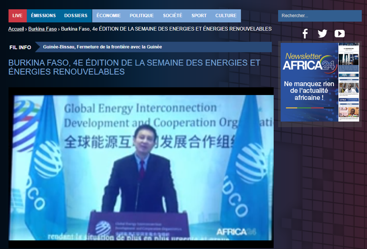
Task: Click the current article breadcrumb text
Action: coord(166,29)
